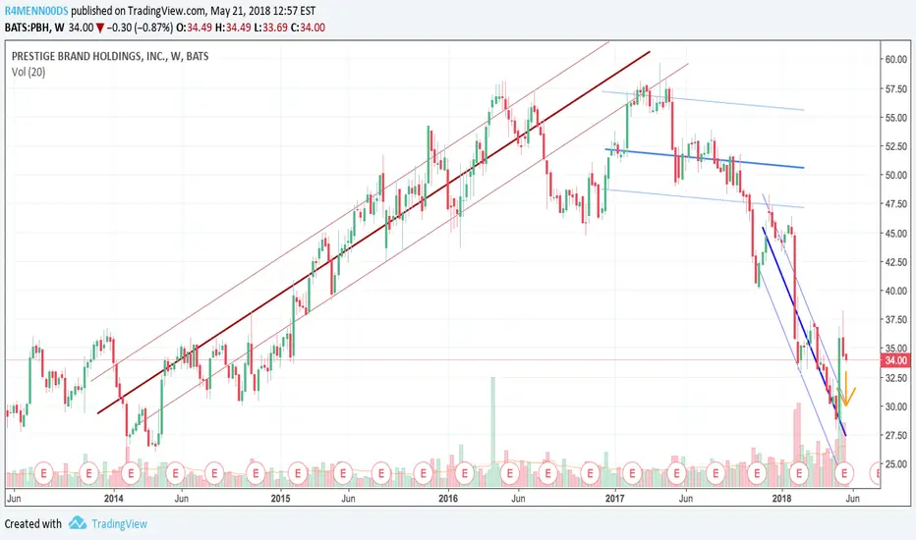916x540 pixels.
Task: Select the thick blue horizontal channel midline
Action: tap(704, 159)
